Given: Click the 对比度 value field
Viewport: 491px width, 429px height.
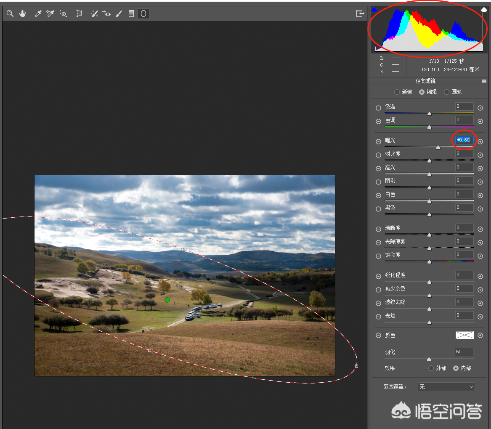Looking at the screenshot, I should point(464,153).
